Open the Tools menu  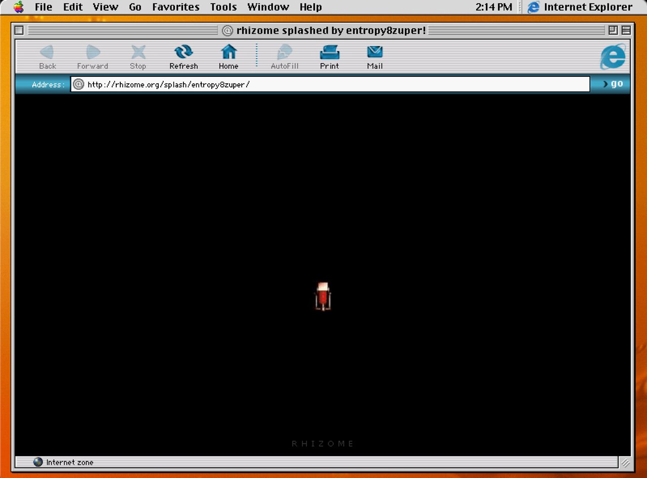(x=223, y=7)
